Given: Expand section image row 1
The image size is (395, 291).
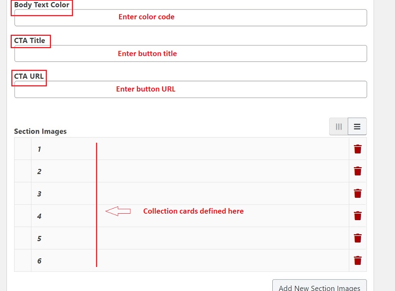Looking at the screenshot, I should (x=189, y=149).
